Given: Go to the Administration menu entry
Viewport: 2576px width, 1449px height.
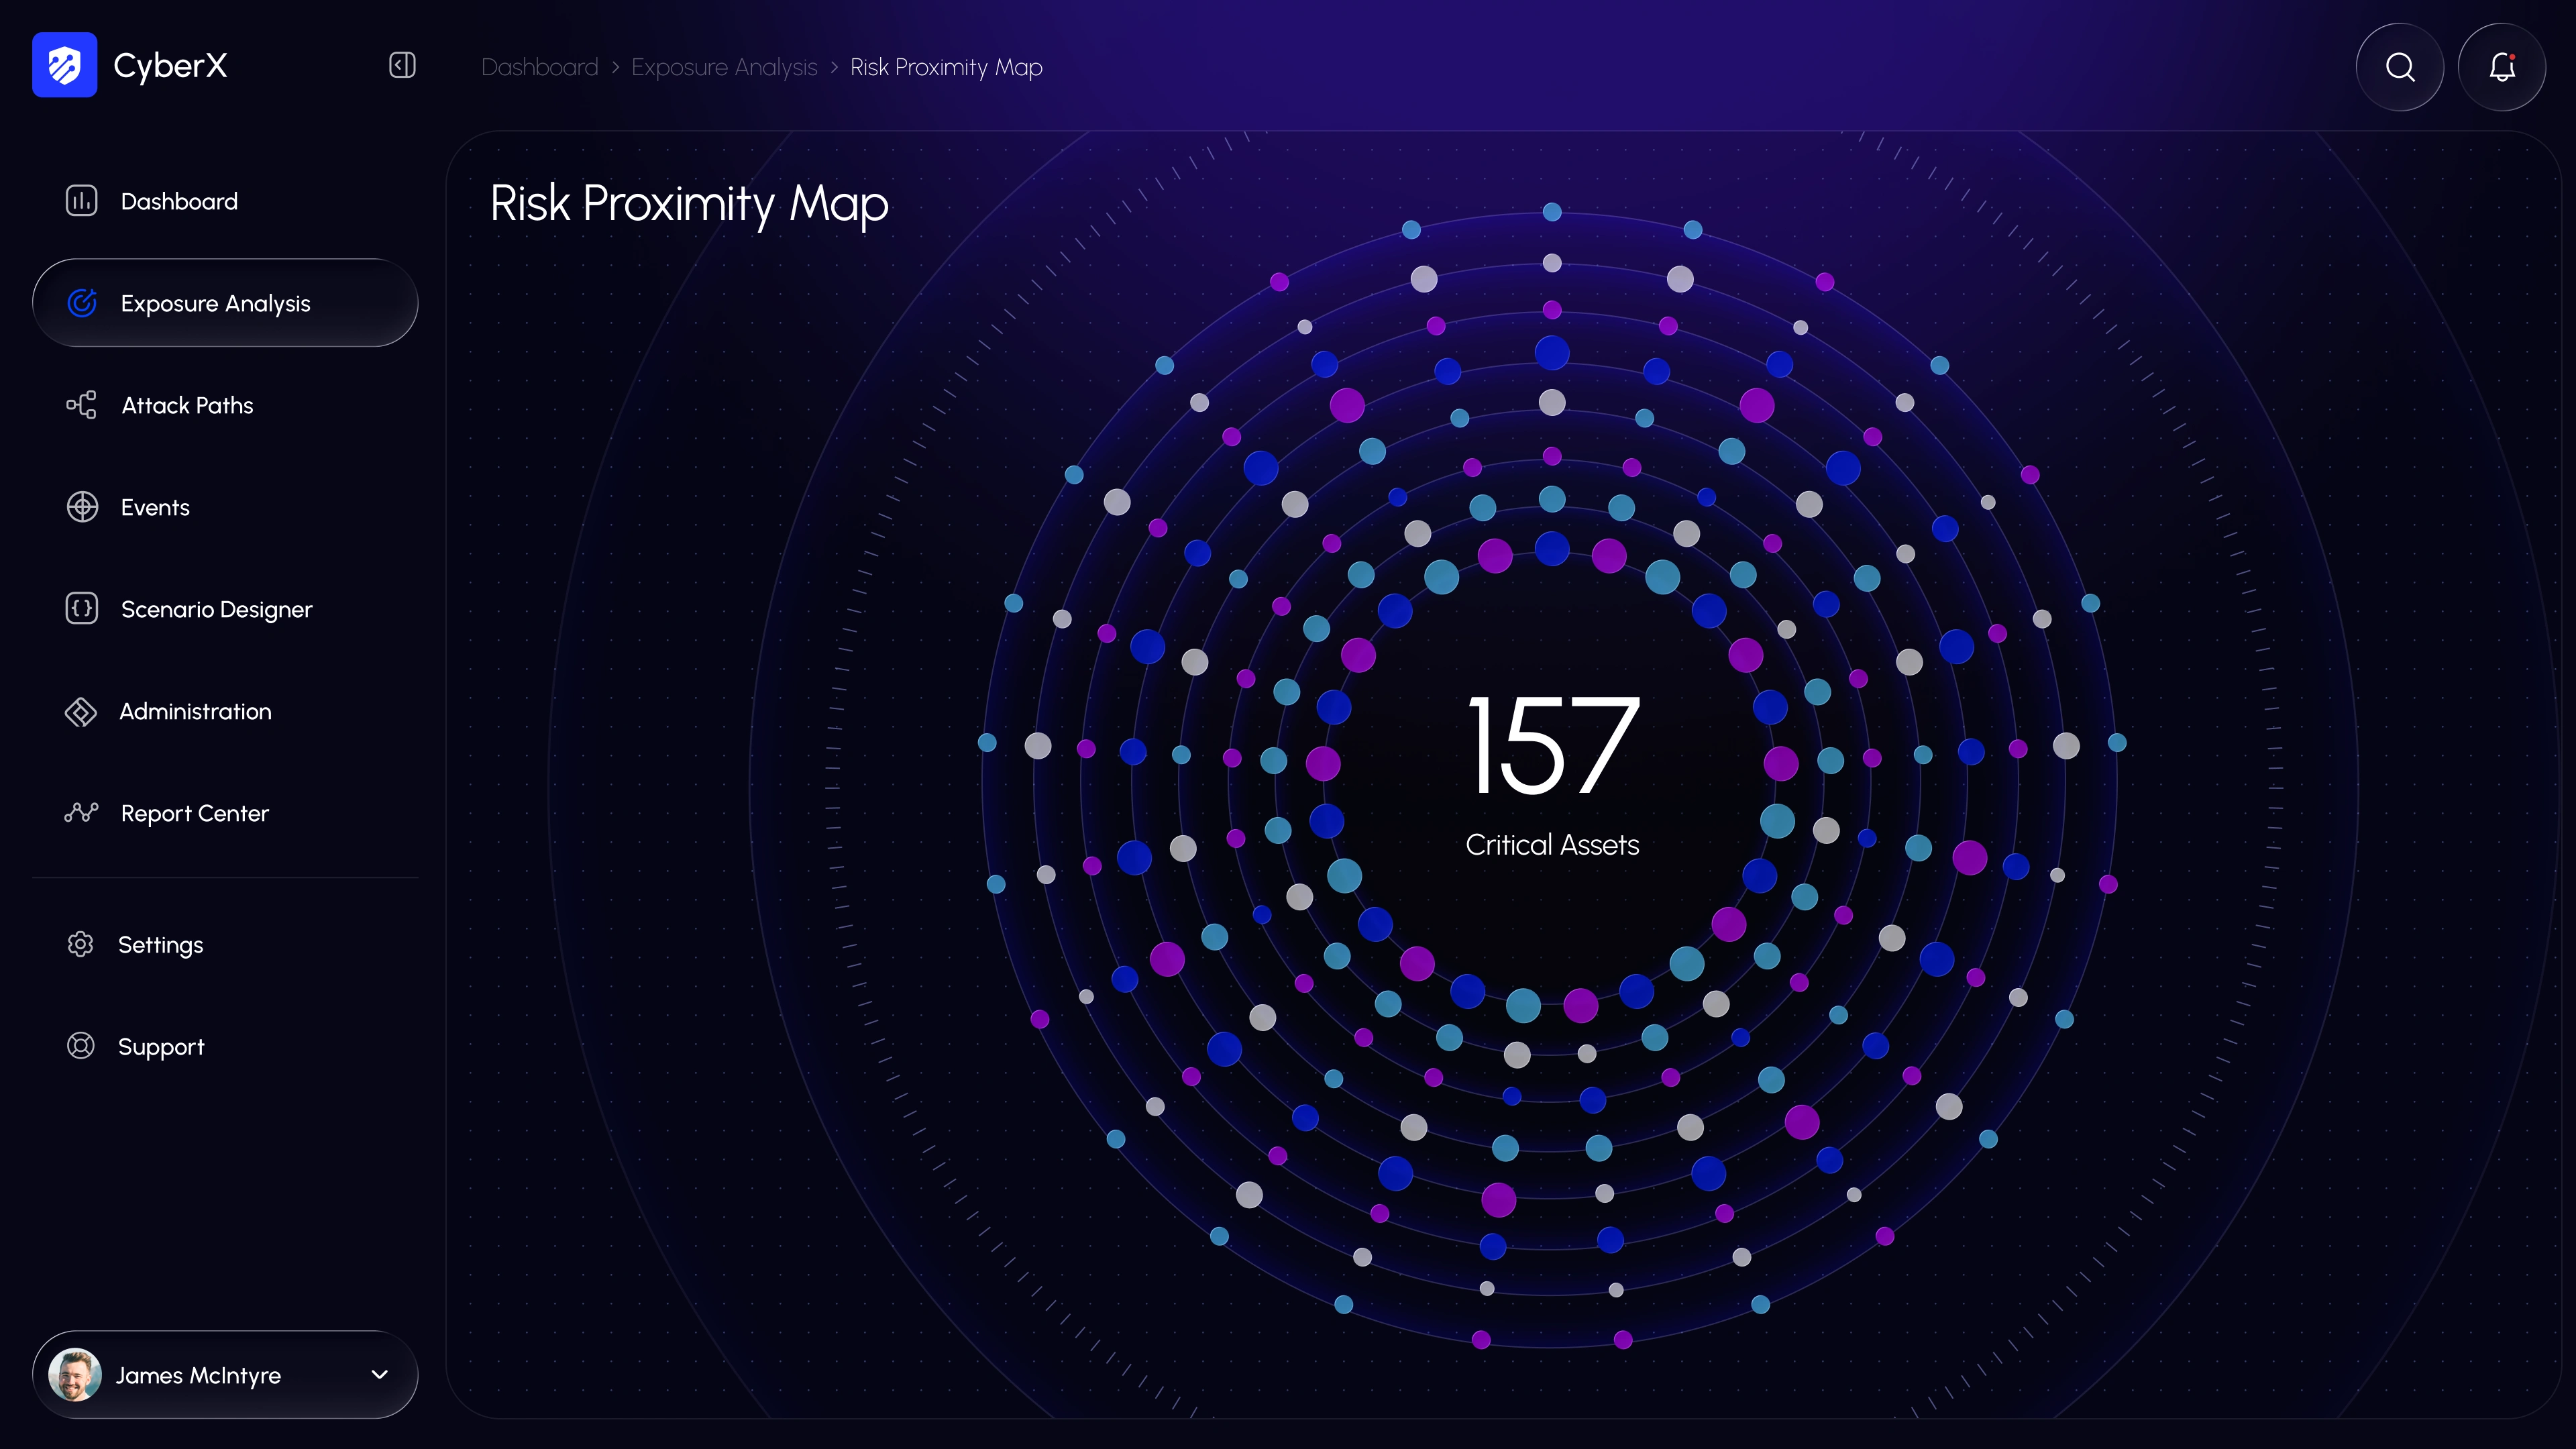Looking at the screenshot, I should click(x=195, y=711).
